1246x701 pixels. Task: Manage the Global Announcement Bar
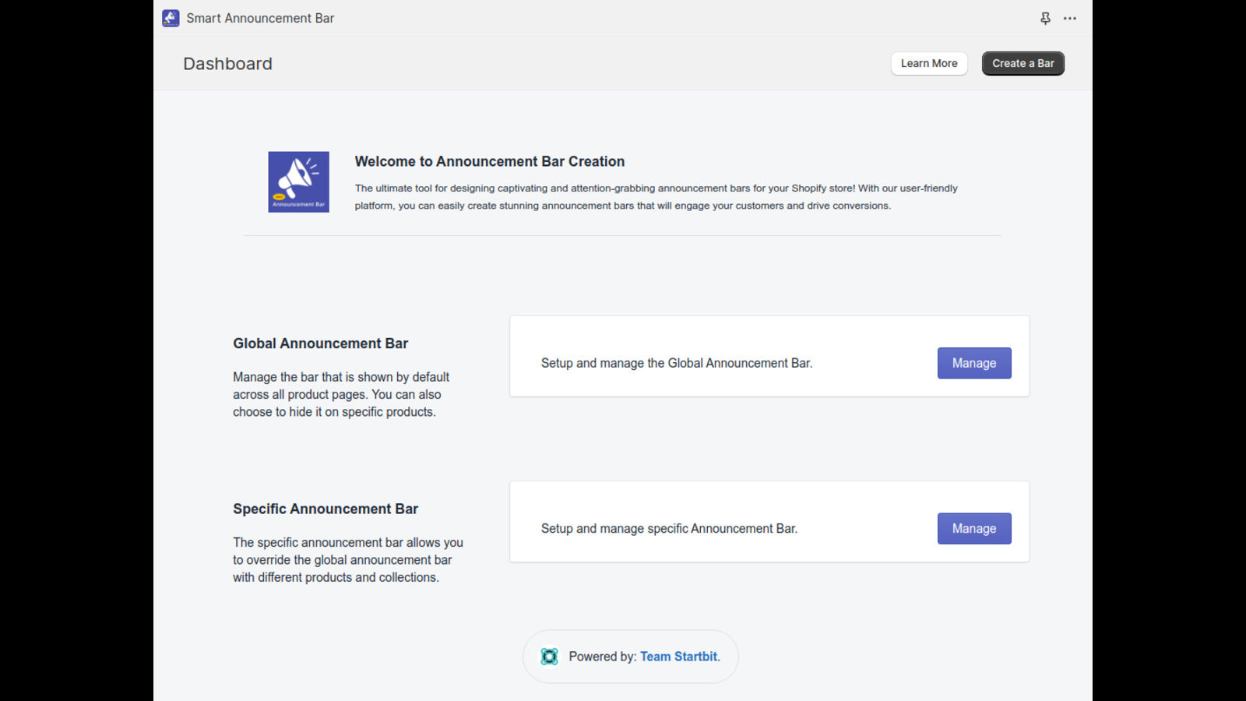click(x=973, y=363)
